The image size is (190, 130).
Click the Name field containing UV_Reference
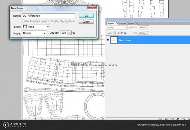pos(49,16)
